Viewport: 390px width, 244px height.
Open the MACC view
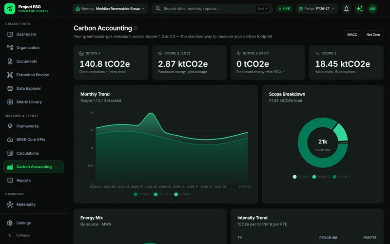(x=352, y=35)
